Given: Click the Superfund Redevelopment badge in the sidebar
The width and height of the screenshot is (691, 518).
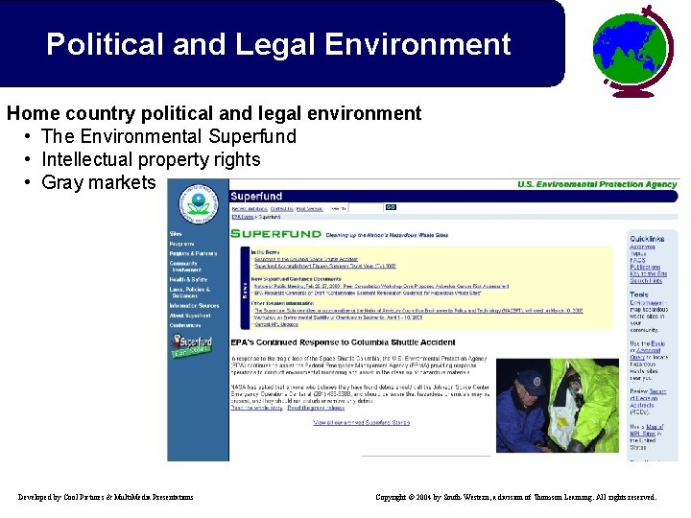Looking at the screenshot, I should click(192, 346).
